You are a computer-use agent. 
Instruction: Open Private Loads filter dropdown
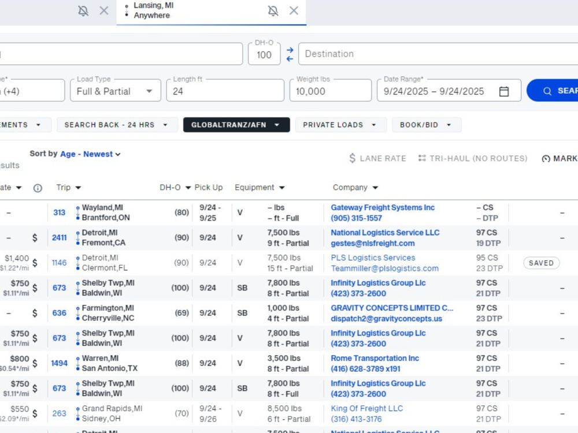340,125
